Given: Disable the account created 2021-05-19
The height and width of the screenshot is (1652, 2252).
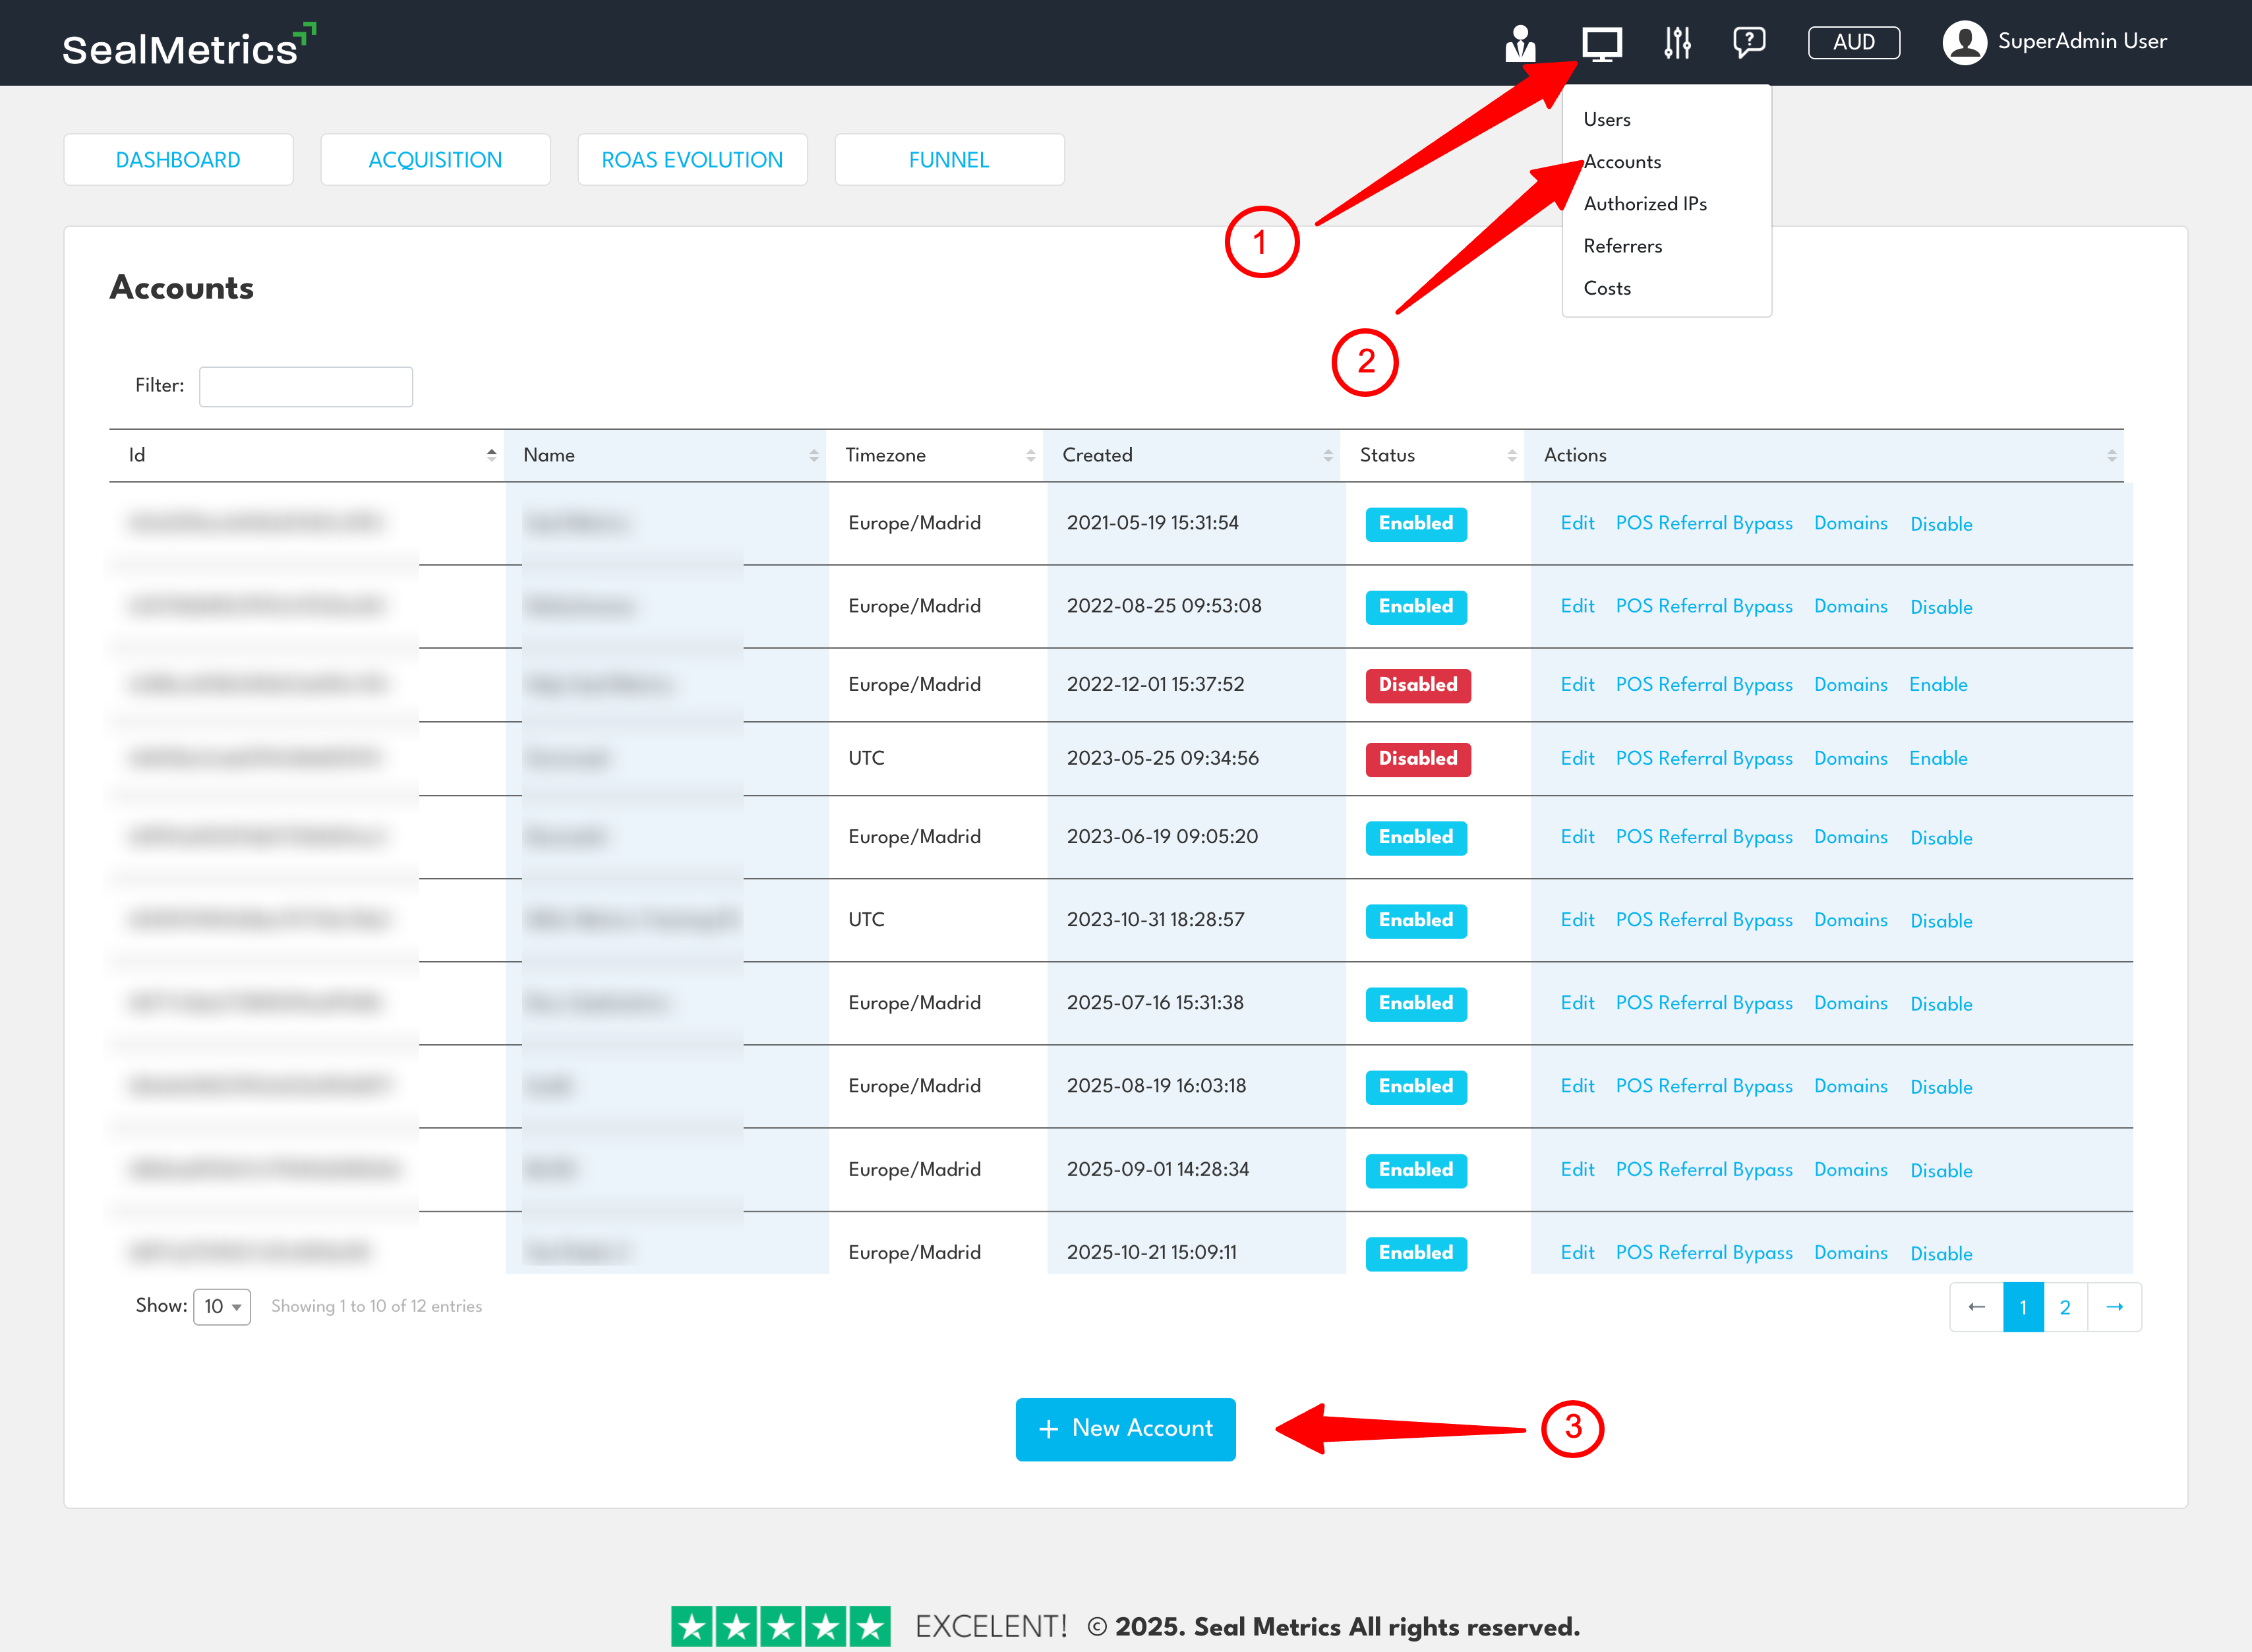Looking at the screenshot, I should (x=1940, y=523).
